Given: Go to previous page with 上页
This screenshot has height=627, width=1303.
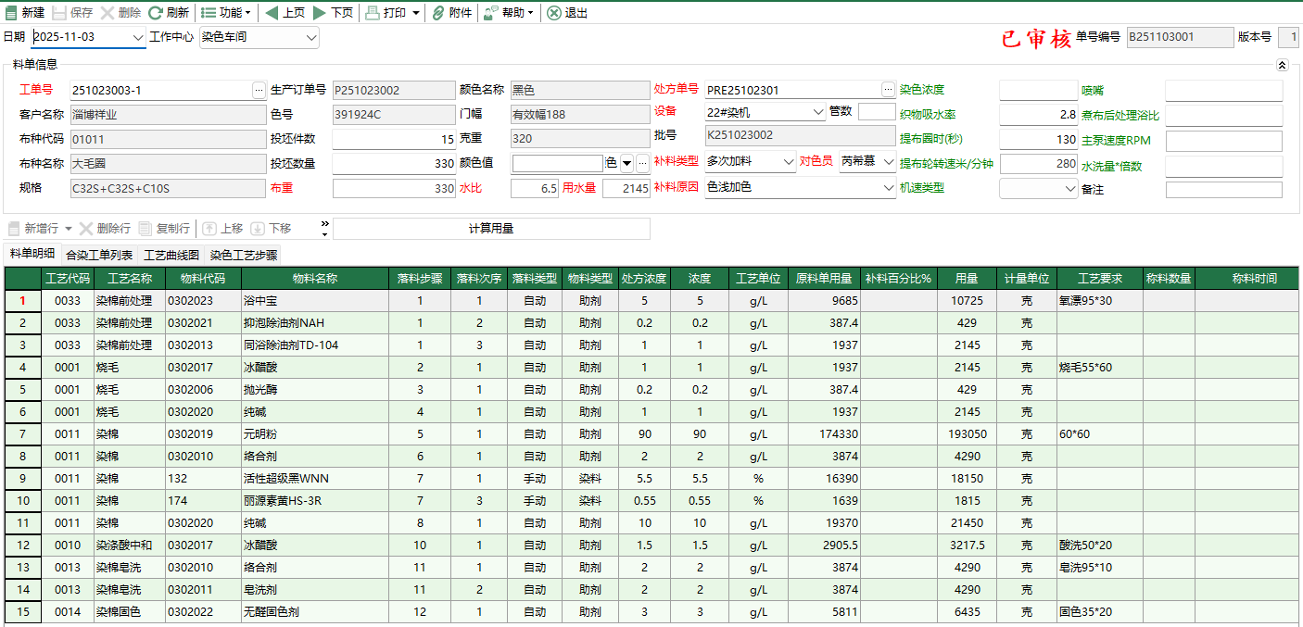Looking at the screenshot, I should point(272,13).
